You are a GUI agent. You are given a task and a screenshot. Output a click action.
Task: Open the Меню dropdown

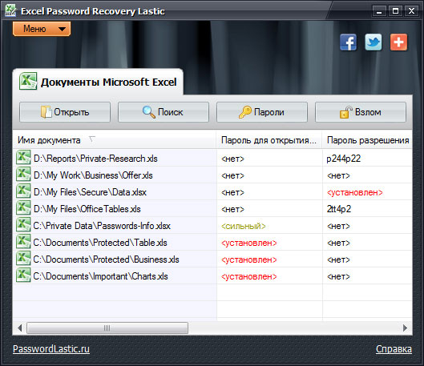coord(42,29)
